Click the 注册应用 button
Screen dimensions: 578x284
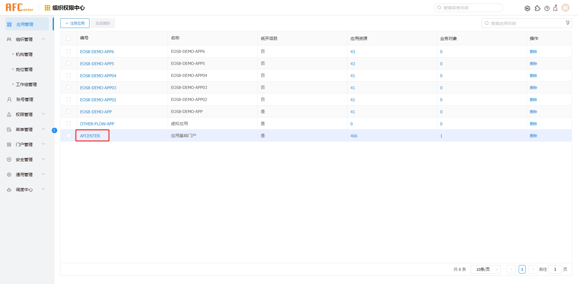pos(74,23)
